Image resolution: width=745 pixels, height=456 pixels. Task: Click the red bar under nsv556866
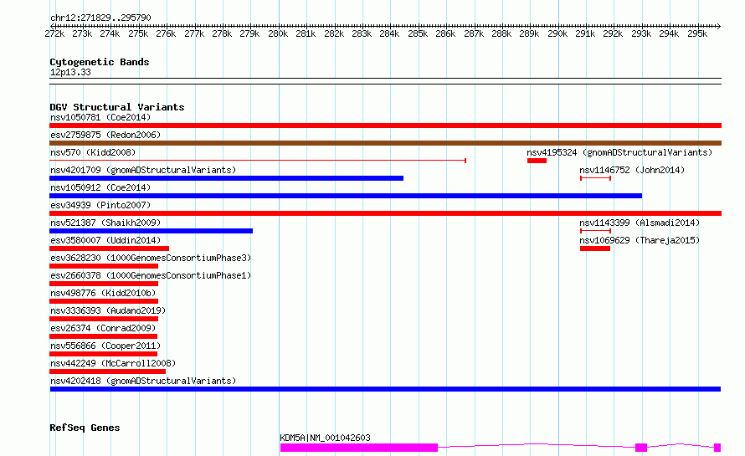(103, 354)
